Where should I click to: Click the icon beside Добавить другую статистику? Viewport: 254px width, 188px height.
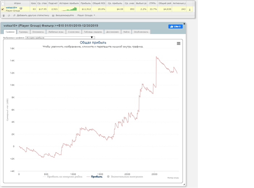(x=14, y=16)
